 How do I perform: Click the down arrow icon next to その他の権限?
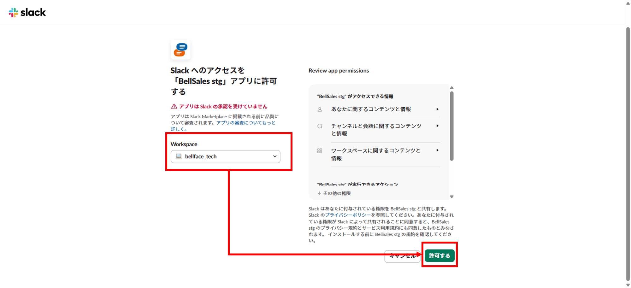[319, 193]
